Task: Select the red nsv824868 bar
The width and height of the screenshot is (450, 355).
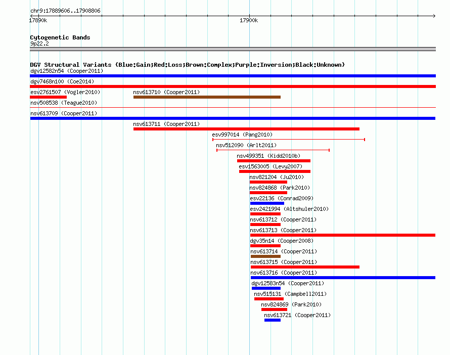Action: pyautogui.click(x=268, y=193)
